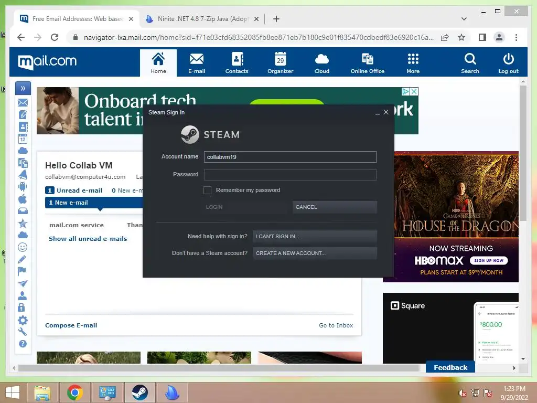This screenshot has width=537, height=403.
Task: Open the megaphone icon in sidebar
Action: (23, 175)
